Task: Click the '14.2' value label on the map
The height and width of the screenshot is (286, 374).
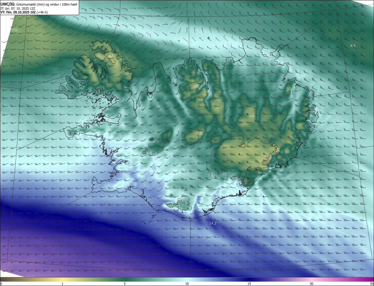Action: pyautogui.click(x=213, y=223)
